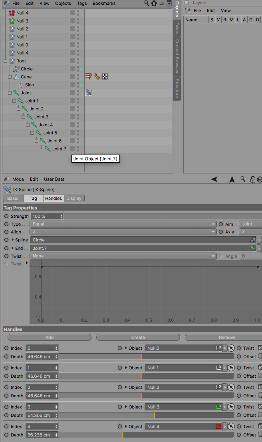Collapse the Joint.2 hierarchy
This screenshot has width=262, height=442.
19,109
